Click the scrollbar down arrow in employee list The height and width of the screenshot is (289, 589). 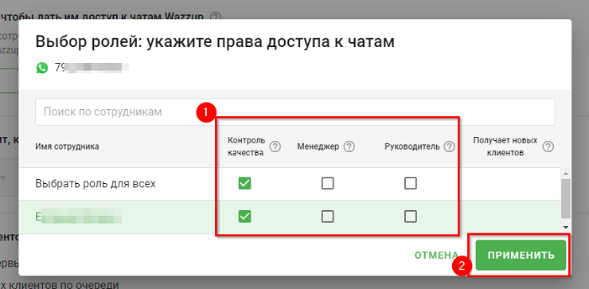pyautogui.click(x=565, y=228)
